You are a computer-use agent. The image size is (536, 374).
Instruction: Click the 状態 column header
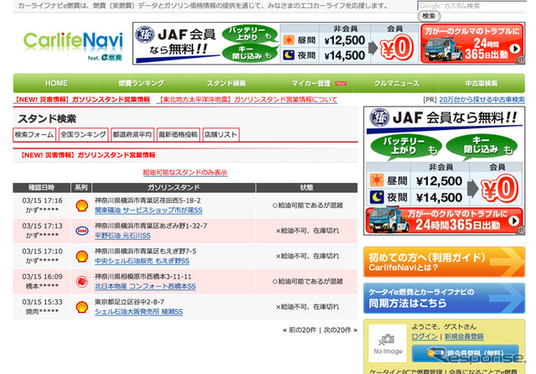pyautogui.click(x=307, y=188)
